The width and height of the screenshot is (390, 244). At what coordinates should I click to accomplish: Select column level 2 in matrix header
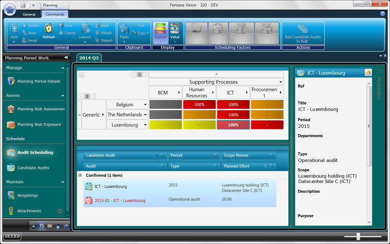point(139,75)
